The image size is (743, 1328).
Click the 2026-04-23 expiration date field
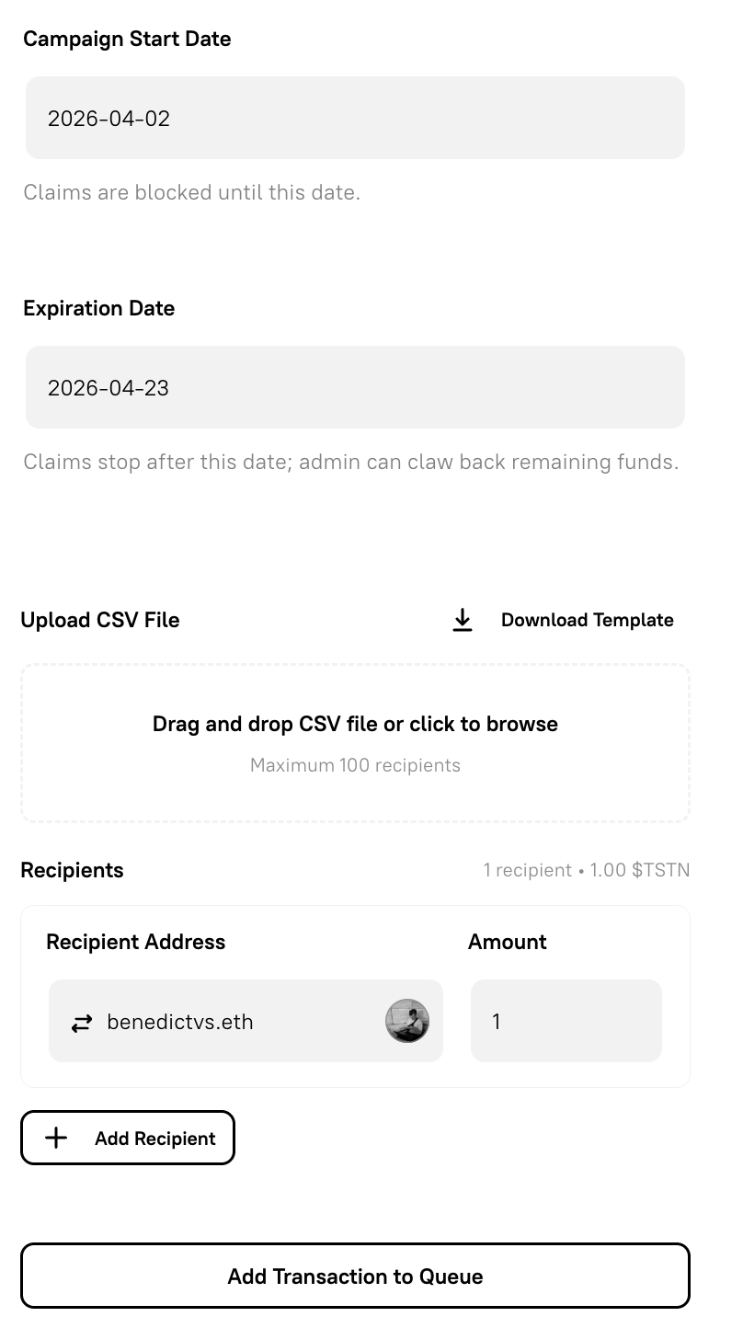click(x=355, y=387)
